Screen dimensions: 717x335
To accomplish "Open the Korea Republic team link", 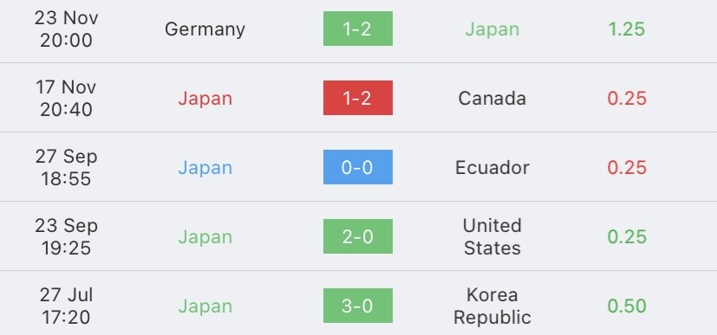I will [492, 306].
